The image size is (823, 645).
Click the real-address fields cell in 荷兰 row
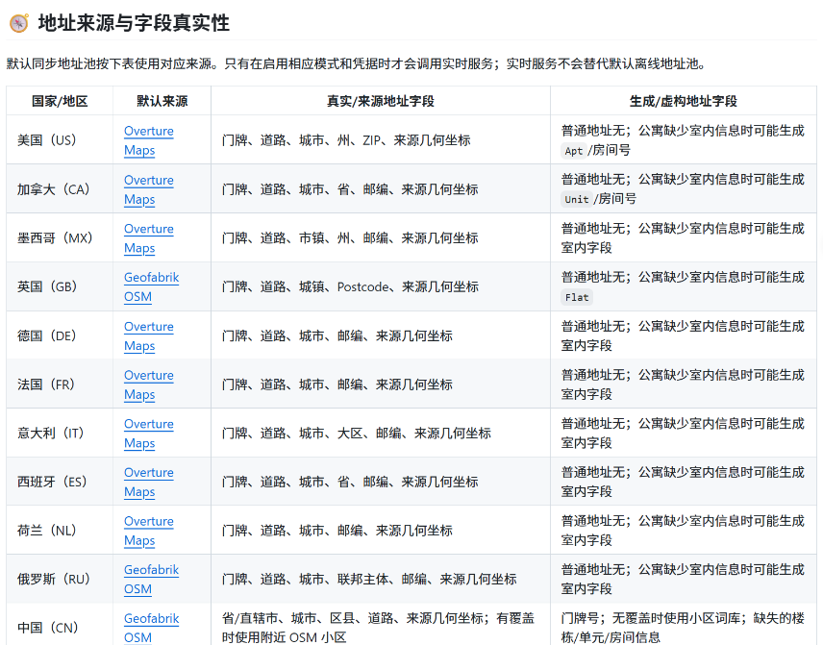point(381,530)
